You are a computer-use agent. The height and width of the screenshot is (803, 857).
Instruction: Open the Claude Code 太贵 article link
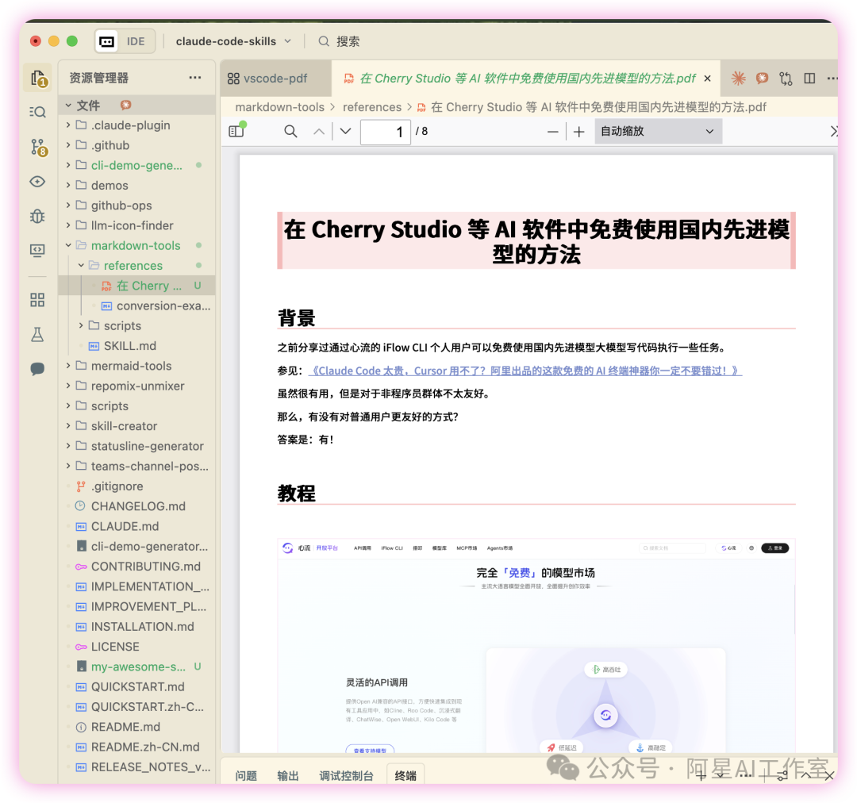[525, 371]
